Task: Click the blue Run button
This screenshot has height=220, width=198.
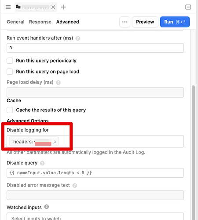Action: click(175, 22)
